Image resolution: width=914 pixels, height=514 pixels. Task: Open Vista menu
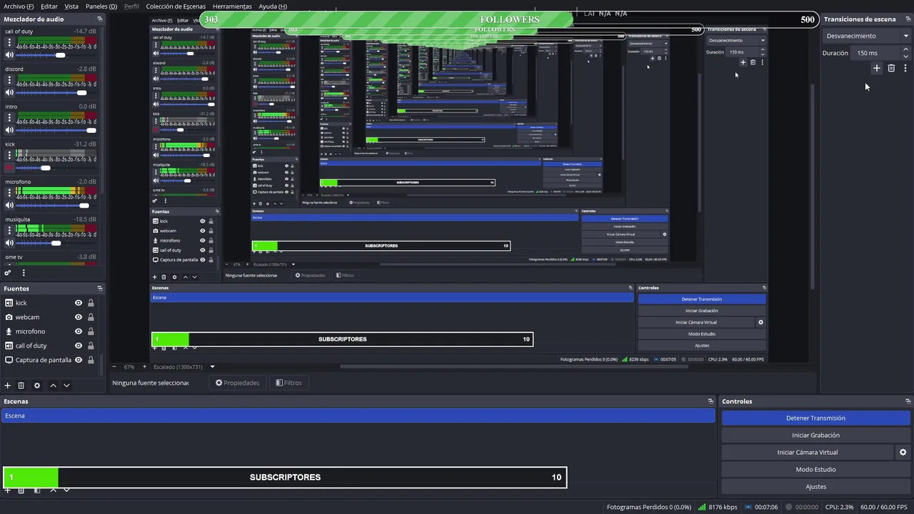(x=71, y=6)
